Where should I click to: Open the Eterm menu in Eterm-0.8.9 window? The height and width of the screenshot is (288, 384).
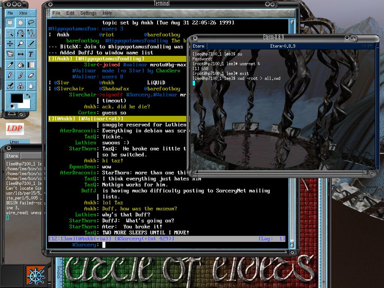[199, 46]
